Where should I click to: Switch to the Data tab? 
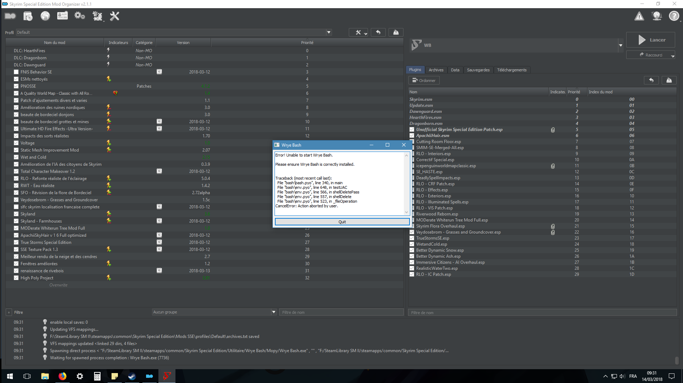455,70
